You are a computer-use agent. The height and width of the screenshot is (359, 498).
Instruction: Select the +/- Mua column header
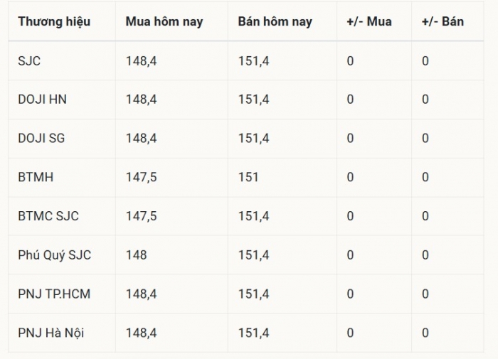pos(369,21)
